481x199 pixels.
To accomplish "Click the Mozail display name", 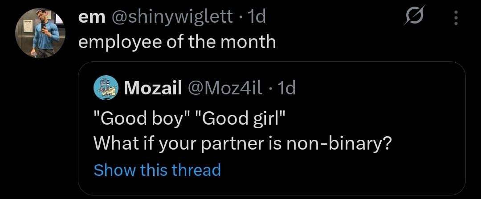I will click(x=153, y=88).
